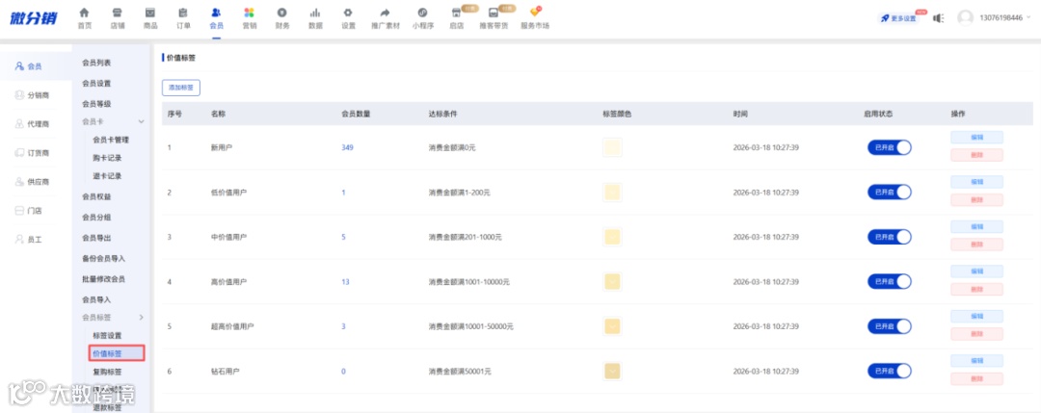Open 批量修改会员 menu item
Image resolution: width=1041 pixels, height=413 pixels.
coord(103,279)
